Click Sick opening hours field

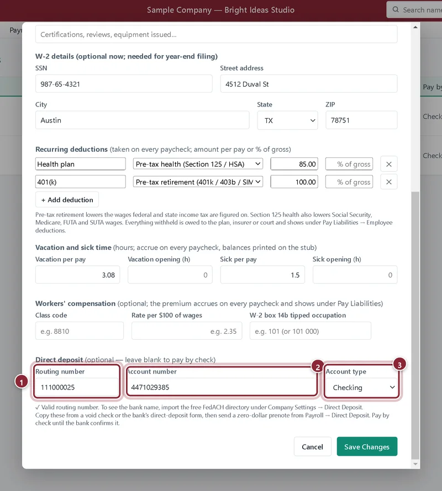[355, 275]
